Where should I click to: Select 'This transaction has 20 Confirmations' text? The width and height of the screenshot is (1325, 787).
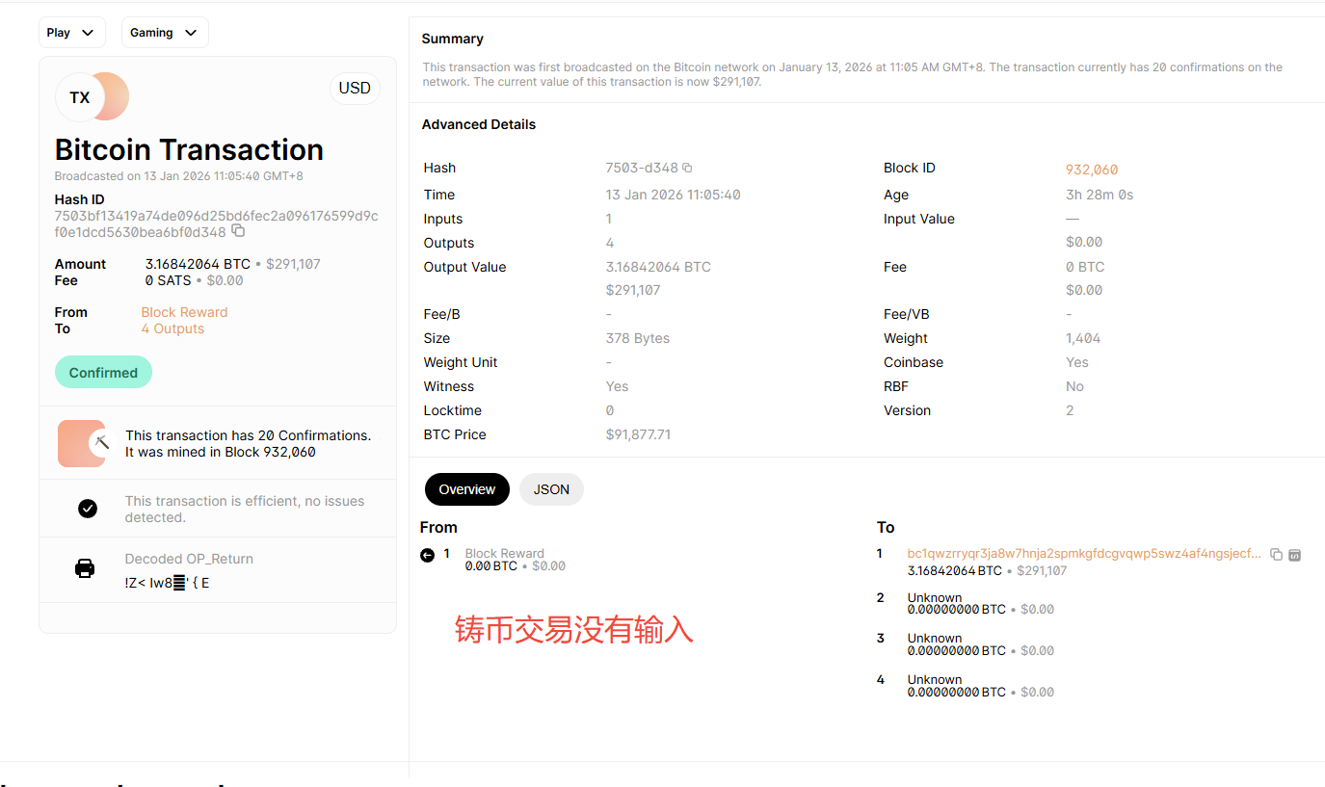click(248, 435)
